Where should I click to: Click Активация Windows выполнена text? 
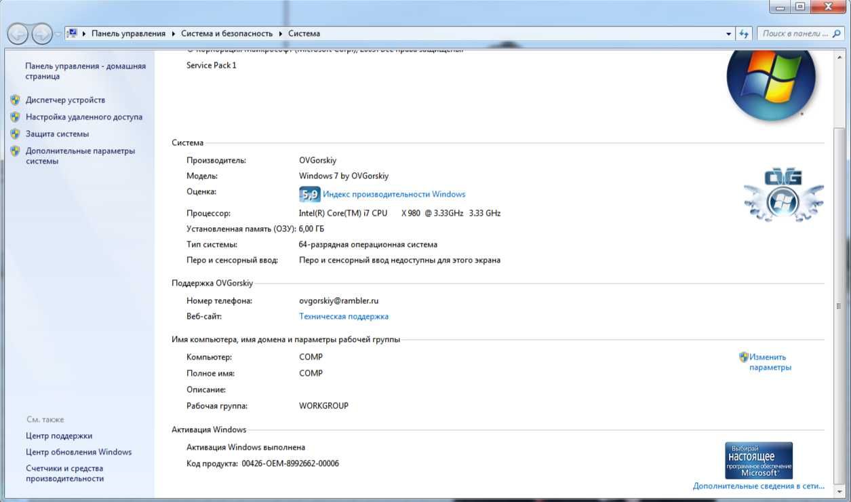(245, 447)
